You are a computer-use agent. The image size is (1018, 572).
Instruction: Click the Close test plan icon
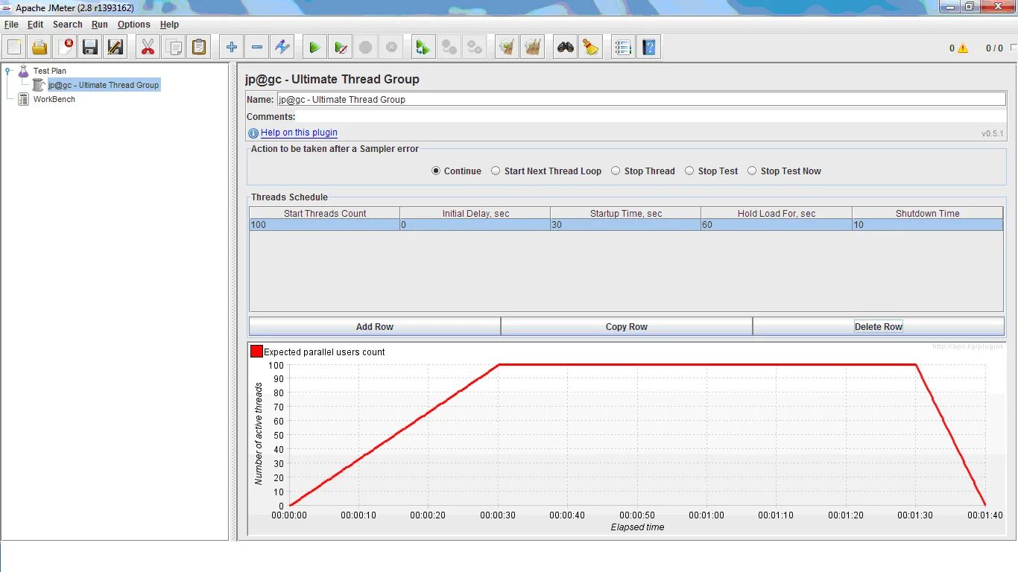click(65, 48)
